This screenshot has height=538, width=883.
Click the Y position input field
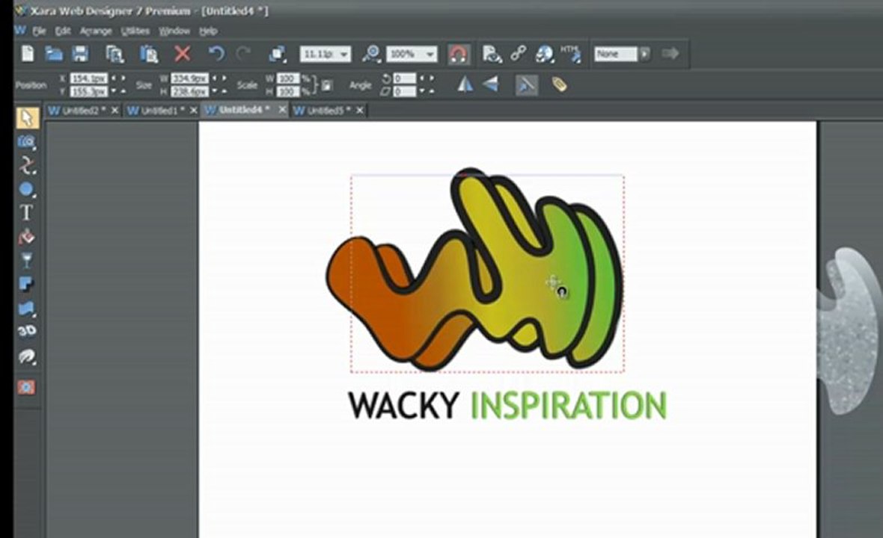click(x=89, y=91)
